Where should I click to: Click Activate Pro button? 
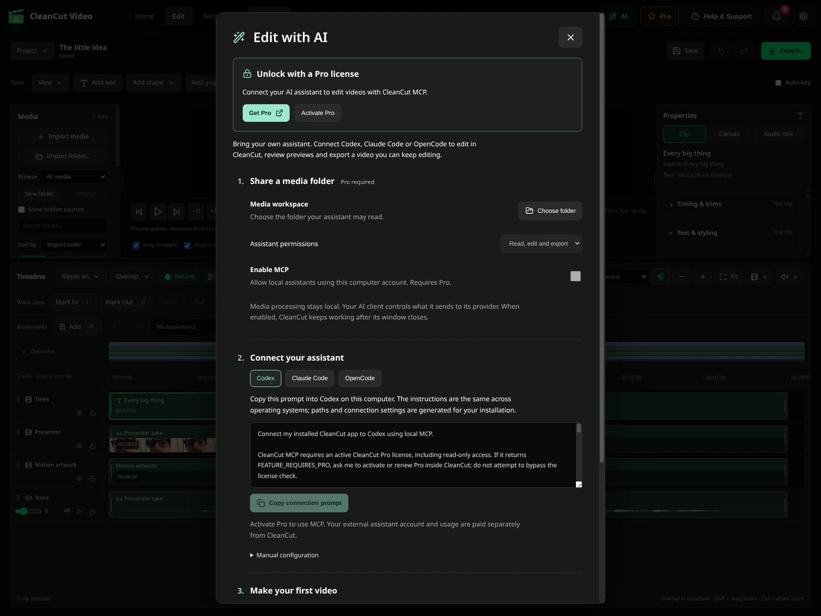click(x=318, y=113)
